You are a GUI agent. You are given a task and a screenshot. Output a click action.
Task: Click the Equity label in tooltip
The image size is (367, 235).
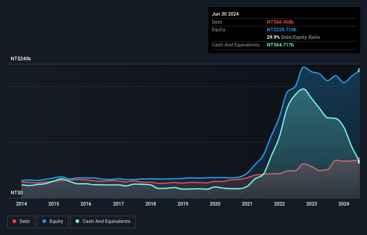pyautogui.click(x=219, y=29)
